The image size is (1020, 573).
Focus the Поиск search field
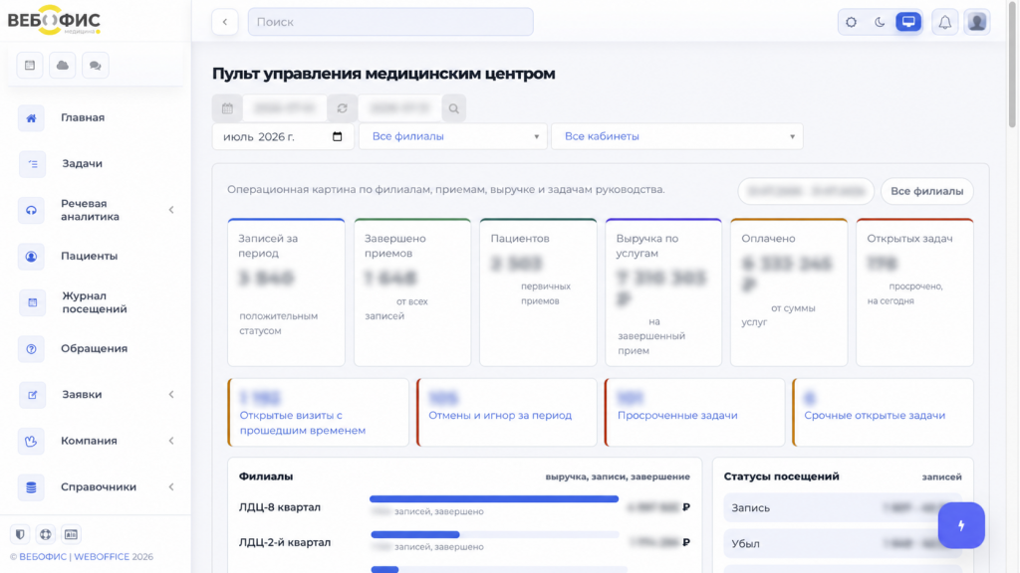pyautogui.click(x=390, y=22)
